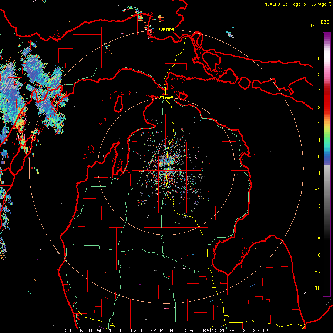This screenshot has height=333, width=333.
Task: Click the 1 value on the color scale
Action: [x=319, y=140]
